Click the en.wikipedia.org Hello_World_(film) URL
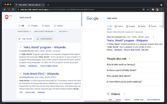Screen dimensions: 167x104 38,77
